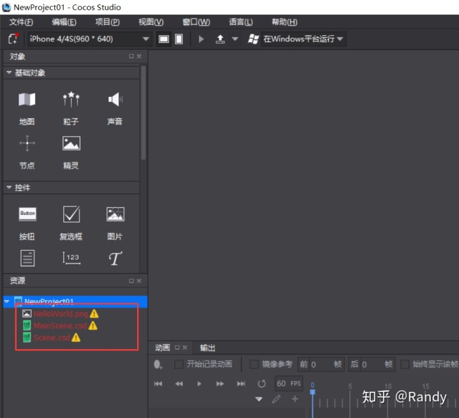The height and width of the screenshot is (418, 459).
Task: Select the NewProject01 project row
Action: pyautogui.click(x=75, y=302)
